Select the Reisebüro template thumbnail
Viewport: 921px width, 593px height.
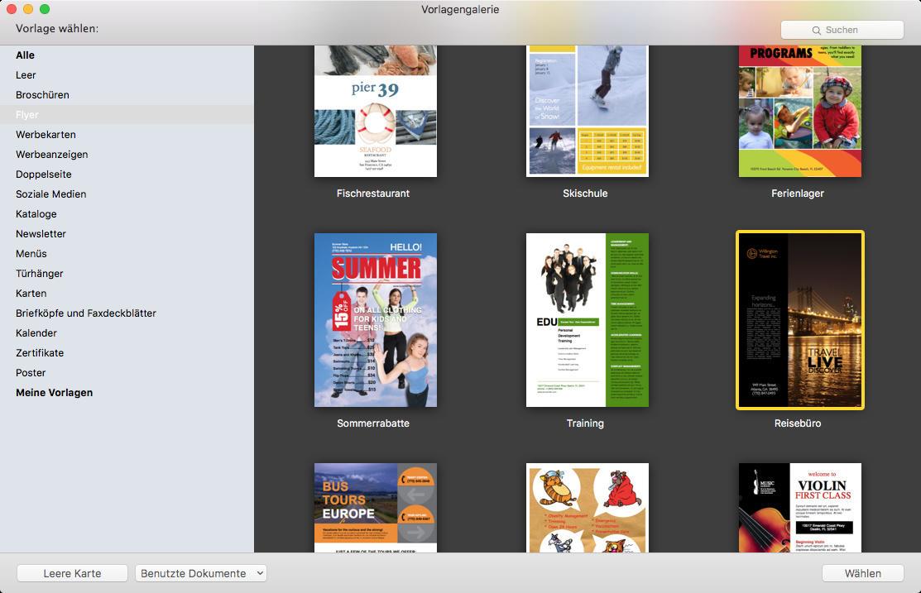click(x=800, y=320)
